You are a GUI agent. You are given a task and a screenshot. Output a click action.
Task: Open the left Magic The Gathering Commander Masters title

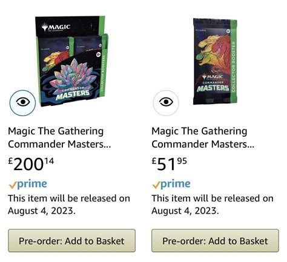[59, 137]
